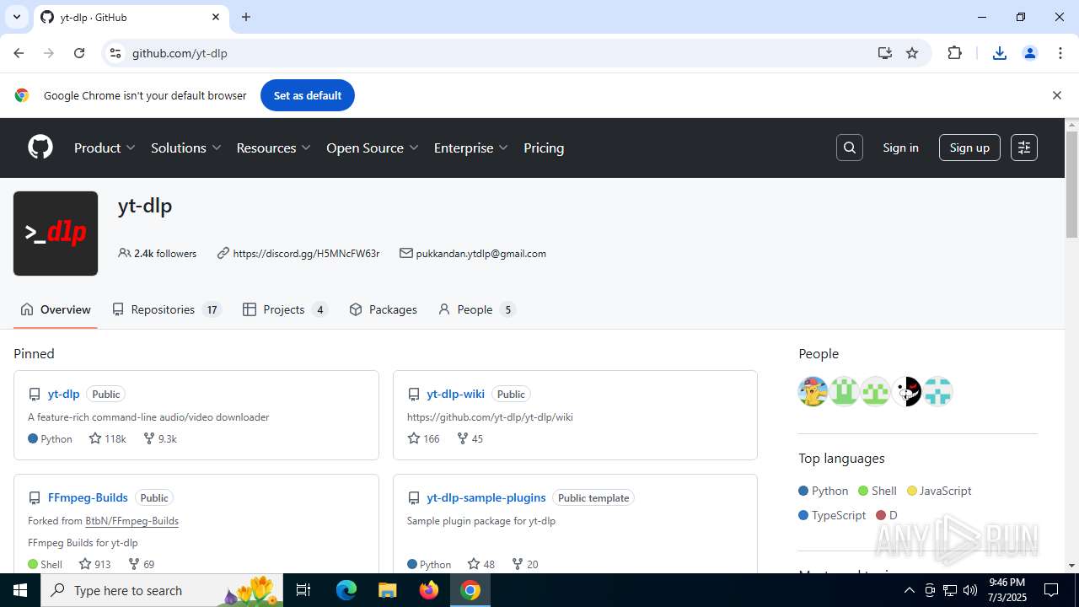Select the Overview tab
Image resolution: width=1079 pixels, height=607 pixels.
coord(56,309)
